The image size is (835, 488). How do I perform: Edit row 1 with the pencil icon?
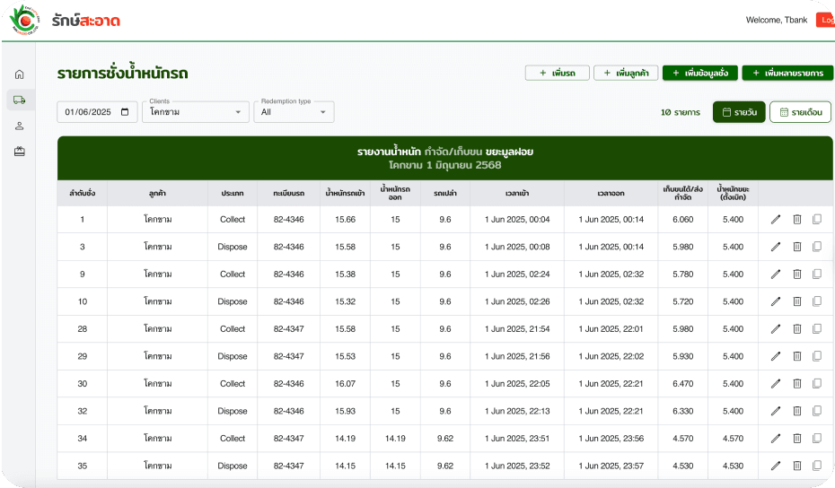[x=776, y=220]
